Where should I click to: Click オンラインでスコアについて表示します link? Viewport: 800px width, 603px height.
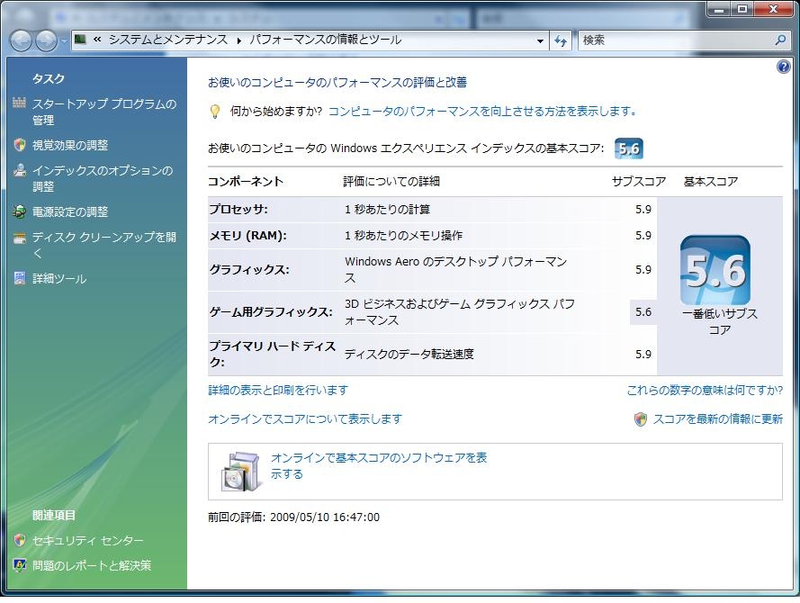click(305, 418)
